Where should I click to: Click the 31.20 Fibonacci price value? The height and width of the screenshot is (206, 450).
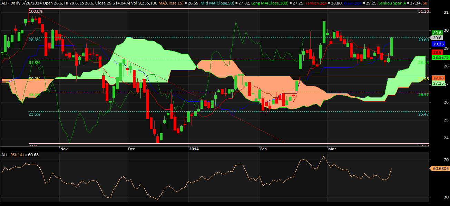tap(423, 11)
